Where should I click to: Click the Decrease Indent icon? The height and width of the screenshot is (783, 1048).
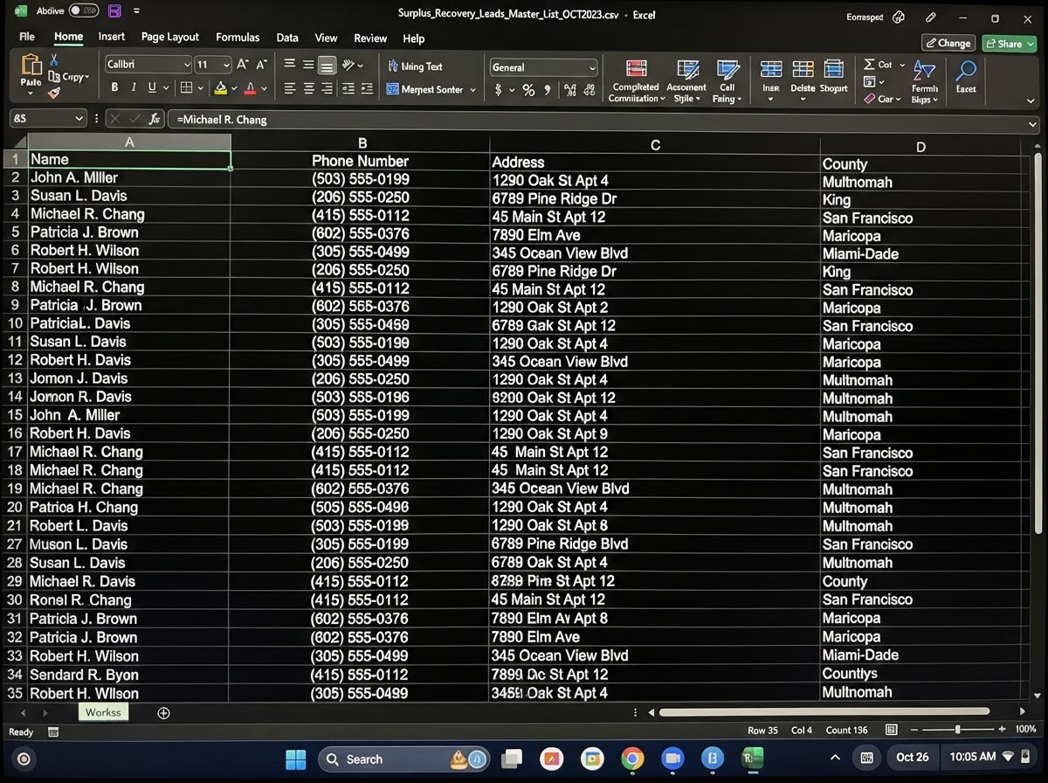click(x=348, y=88)
